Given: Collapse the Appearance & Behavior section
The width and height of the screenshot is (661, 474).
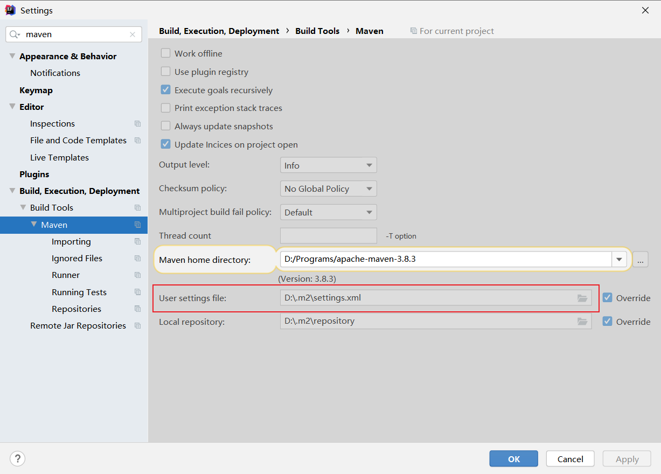Looking at the screenshot, I should click(x=12, y=56).
